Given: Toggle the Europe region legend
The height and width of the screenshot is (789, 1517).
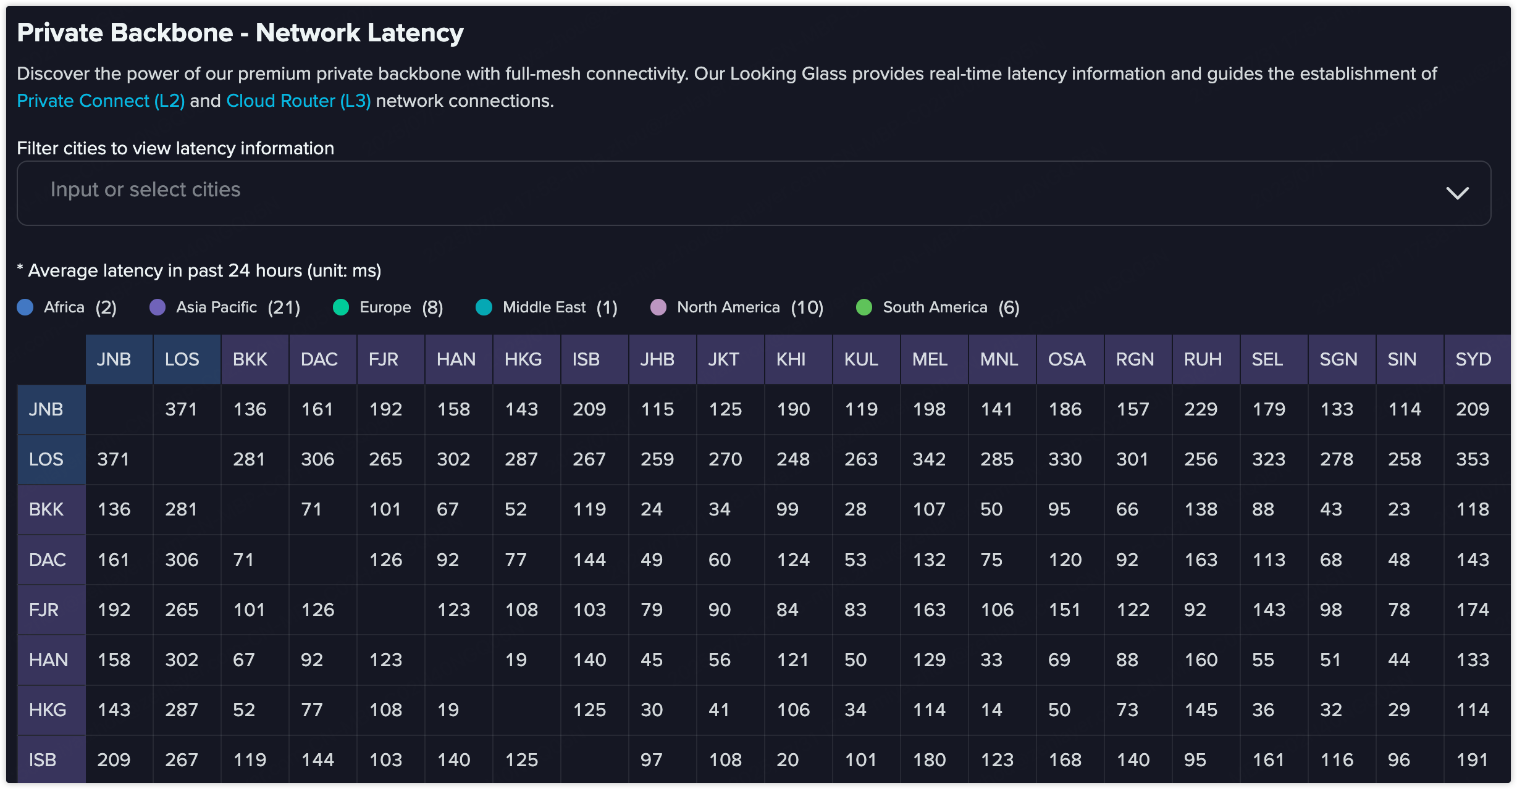Looking at the screenshot, I should pos(385,307).
